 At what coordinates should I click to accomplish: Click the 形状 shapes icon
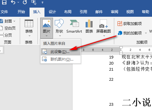coord(59,23)
